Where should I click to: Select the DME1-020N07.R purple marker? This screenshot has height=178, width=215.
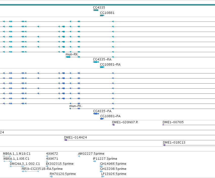[113, 125]
